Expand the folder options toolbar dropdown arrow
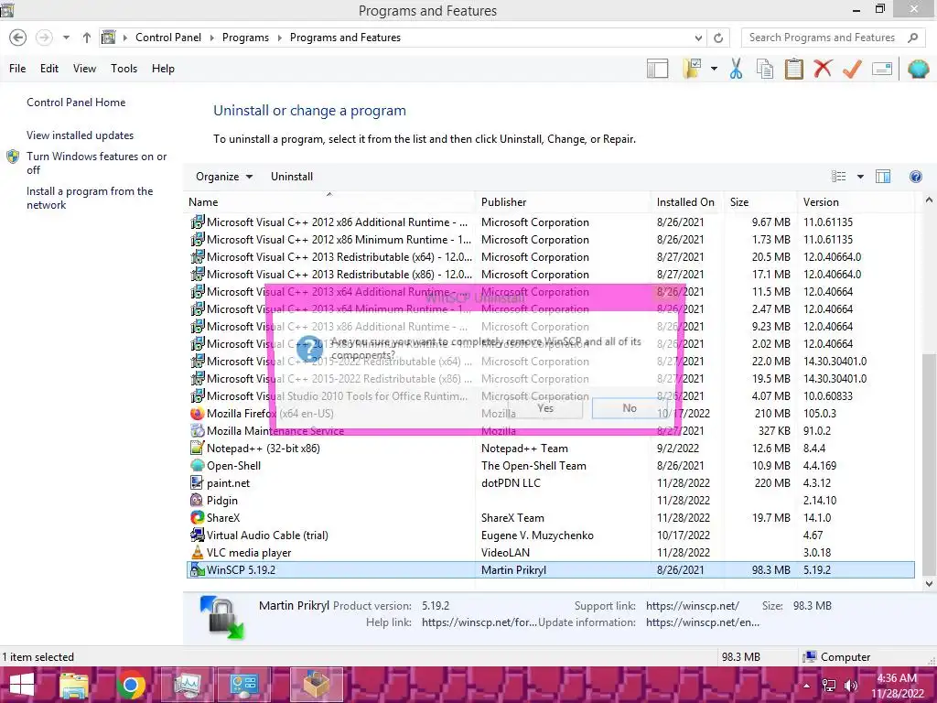Viewport: 937px width, 703px height. coord(714,69)
